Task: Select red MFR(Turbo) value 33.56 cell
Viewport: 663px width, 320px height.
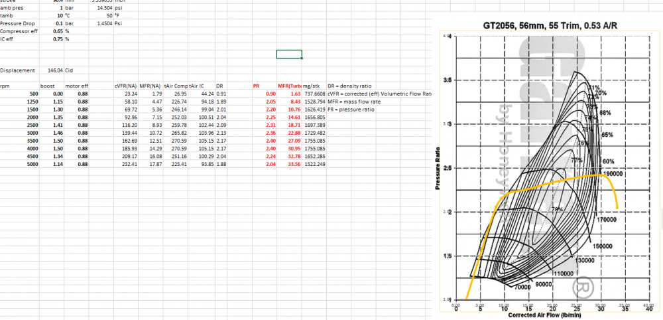Action: tap(289, 164)
